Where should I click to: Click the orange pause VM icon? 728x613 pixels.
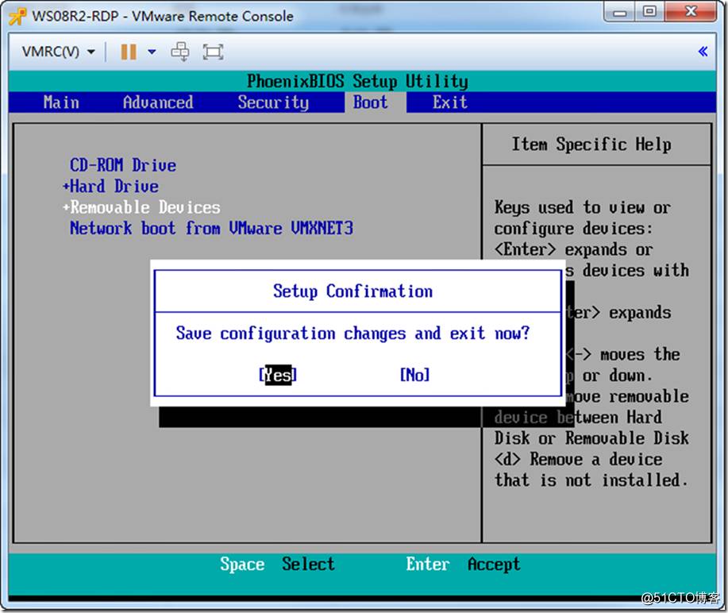click(x=128, y=52)
